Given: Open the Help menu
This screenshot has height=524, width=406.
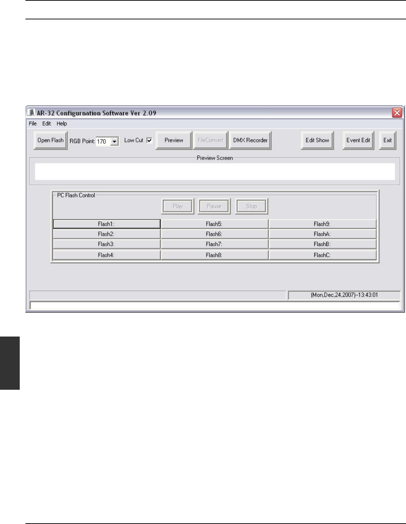Looking at the screenshot, I should click(x=62, y=124).
